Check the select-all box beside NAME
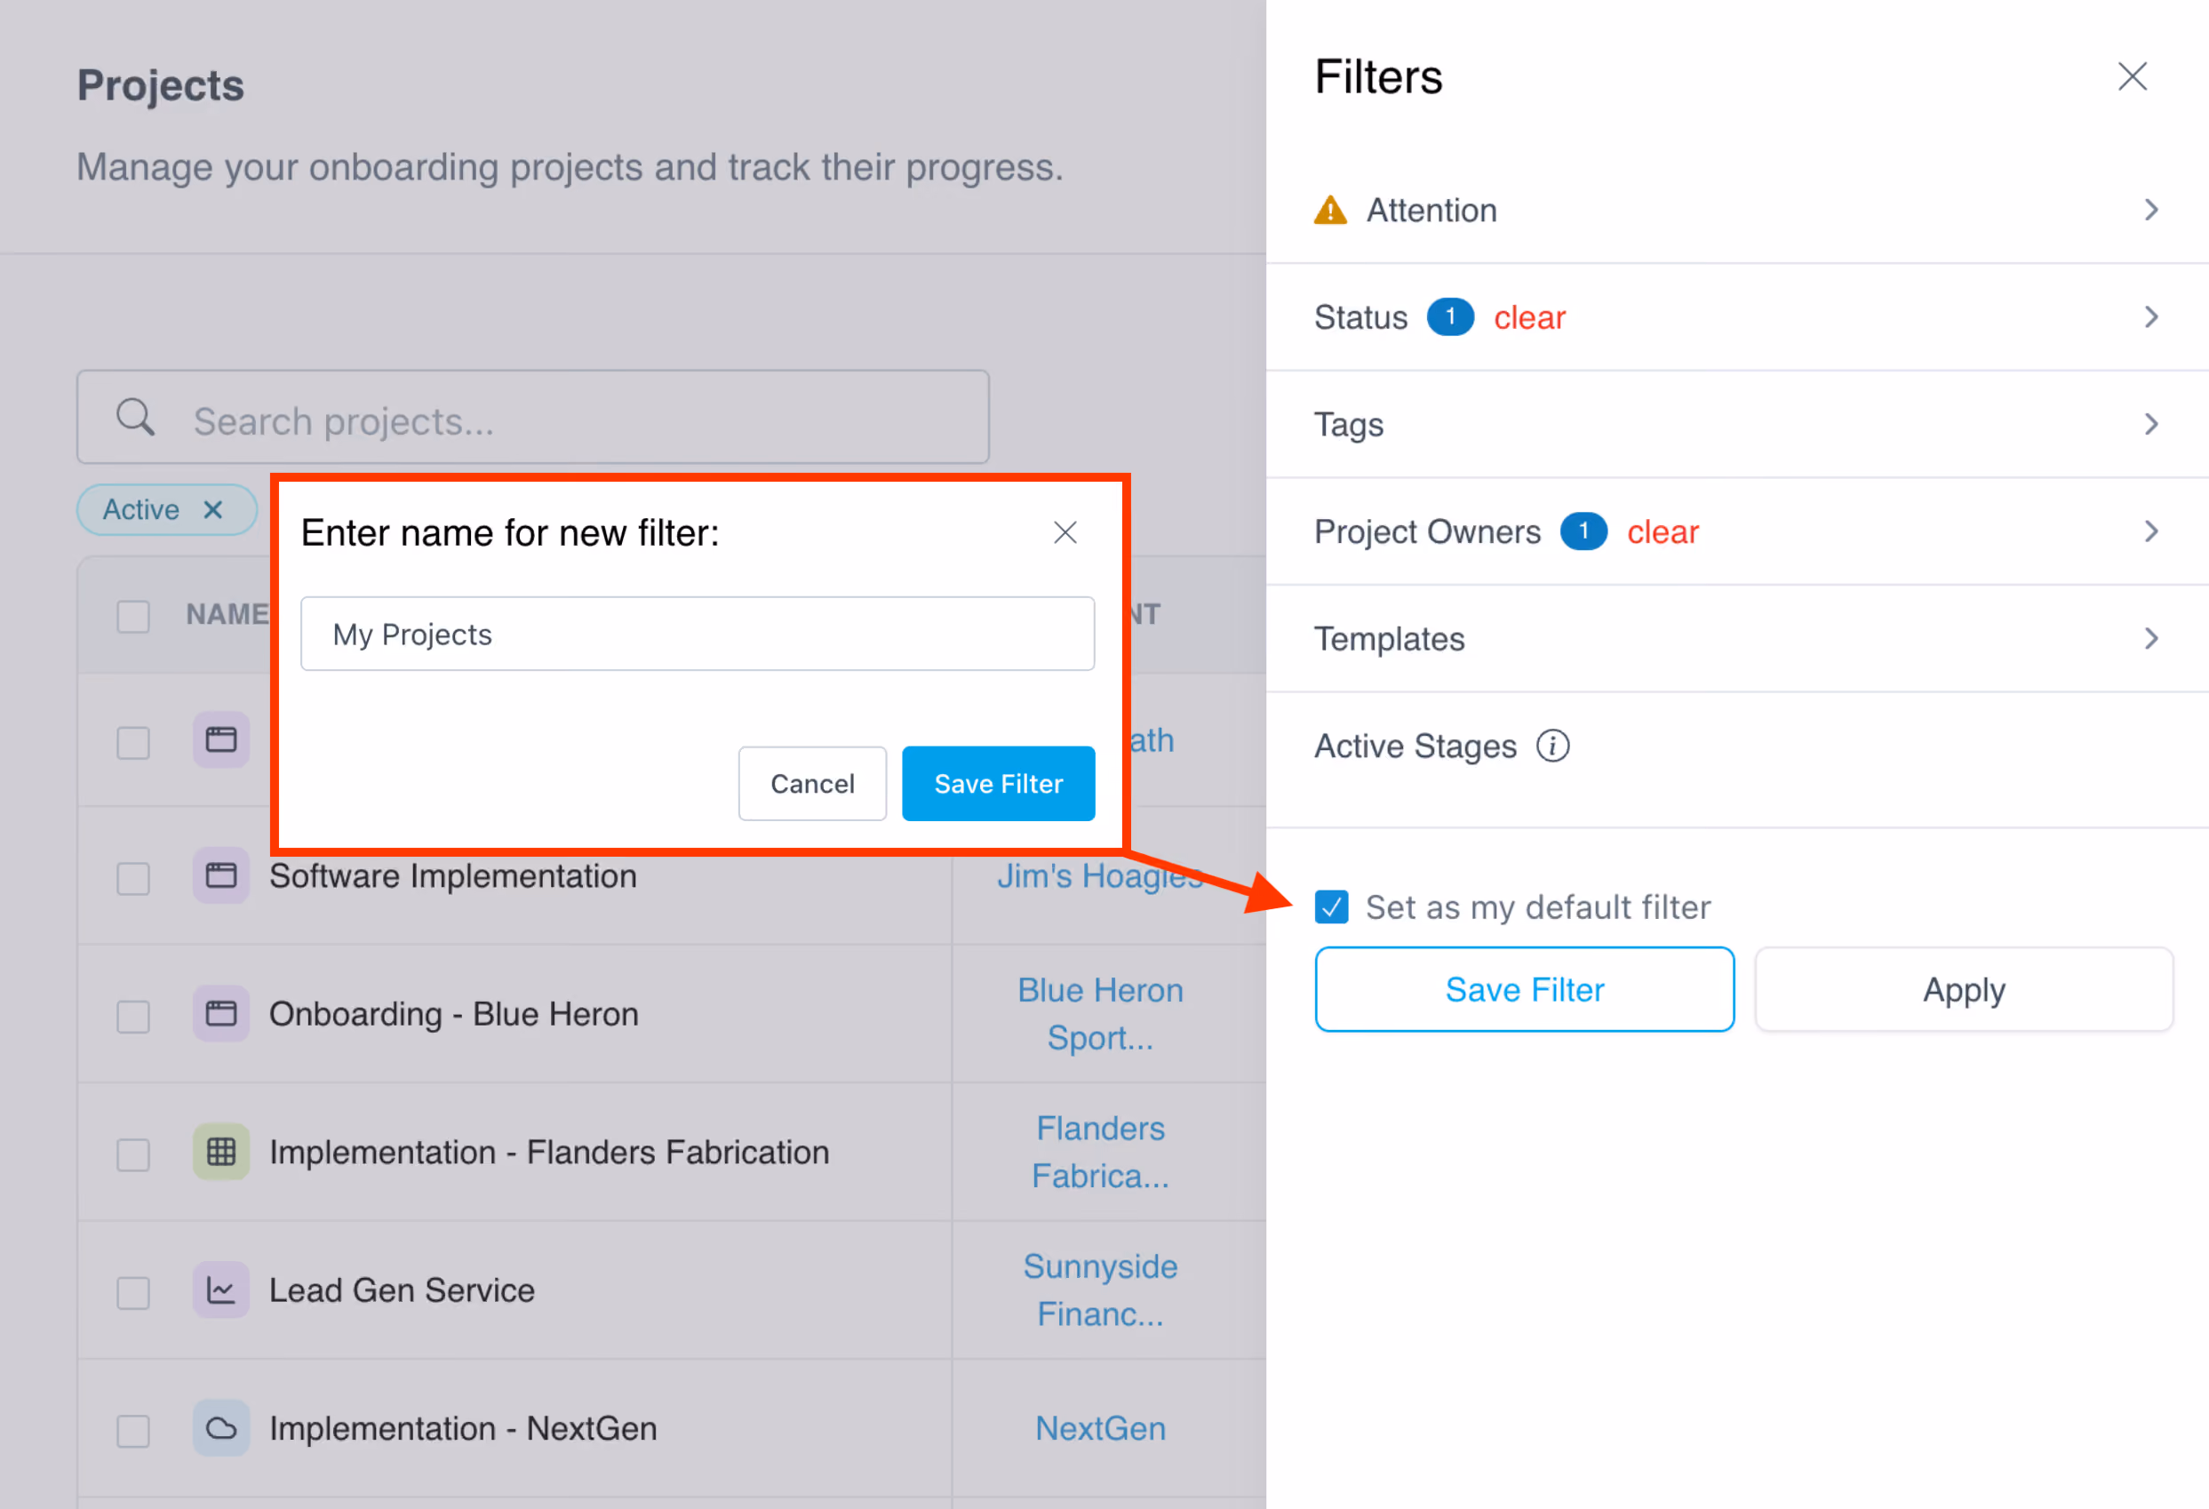The image size is (2209, 1509). [x=133, y=616]
